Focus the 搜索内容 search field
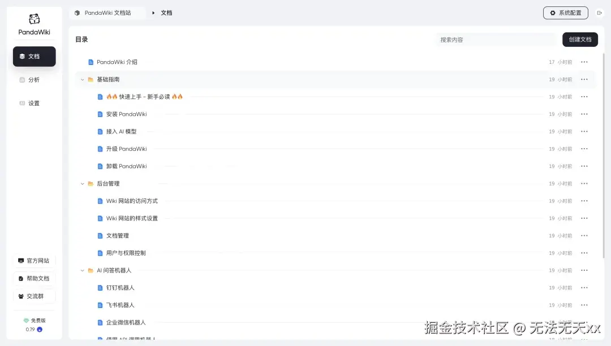Image resolution: width=611 pixels, height=346 pixels. pyautogui.click(x=496, y=40)
